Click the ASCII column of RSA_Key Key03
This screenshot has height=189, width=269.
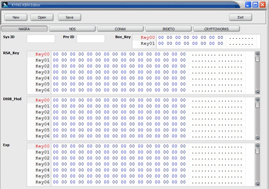point(217,72)
